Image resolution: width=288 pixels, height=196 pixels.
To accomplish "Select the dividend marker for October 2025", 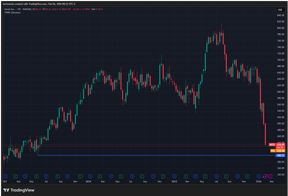I will click(238, 177).
